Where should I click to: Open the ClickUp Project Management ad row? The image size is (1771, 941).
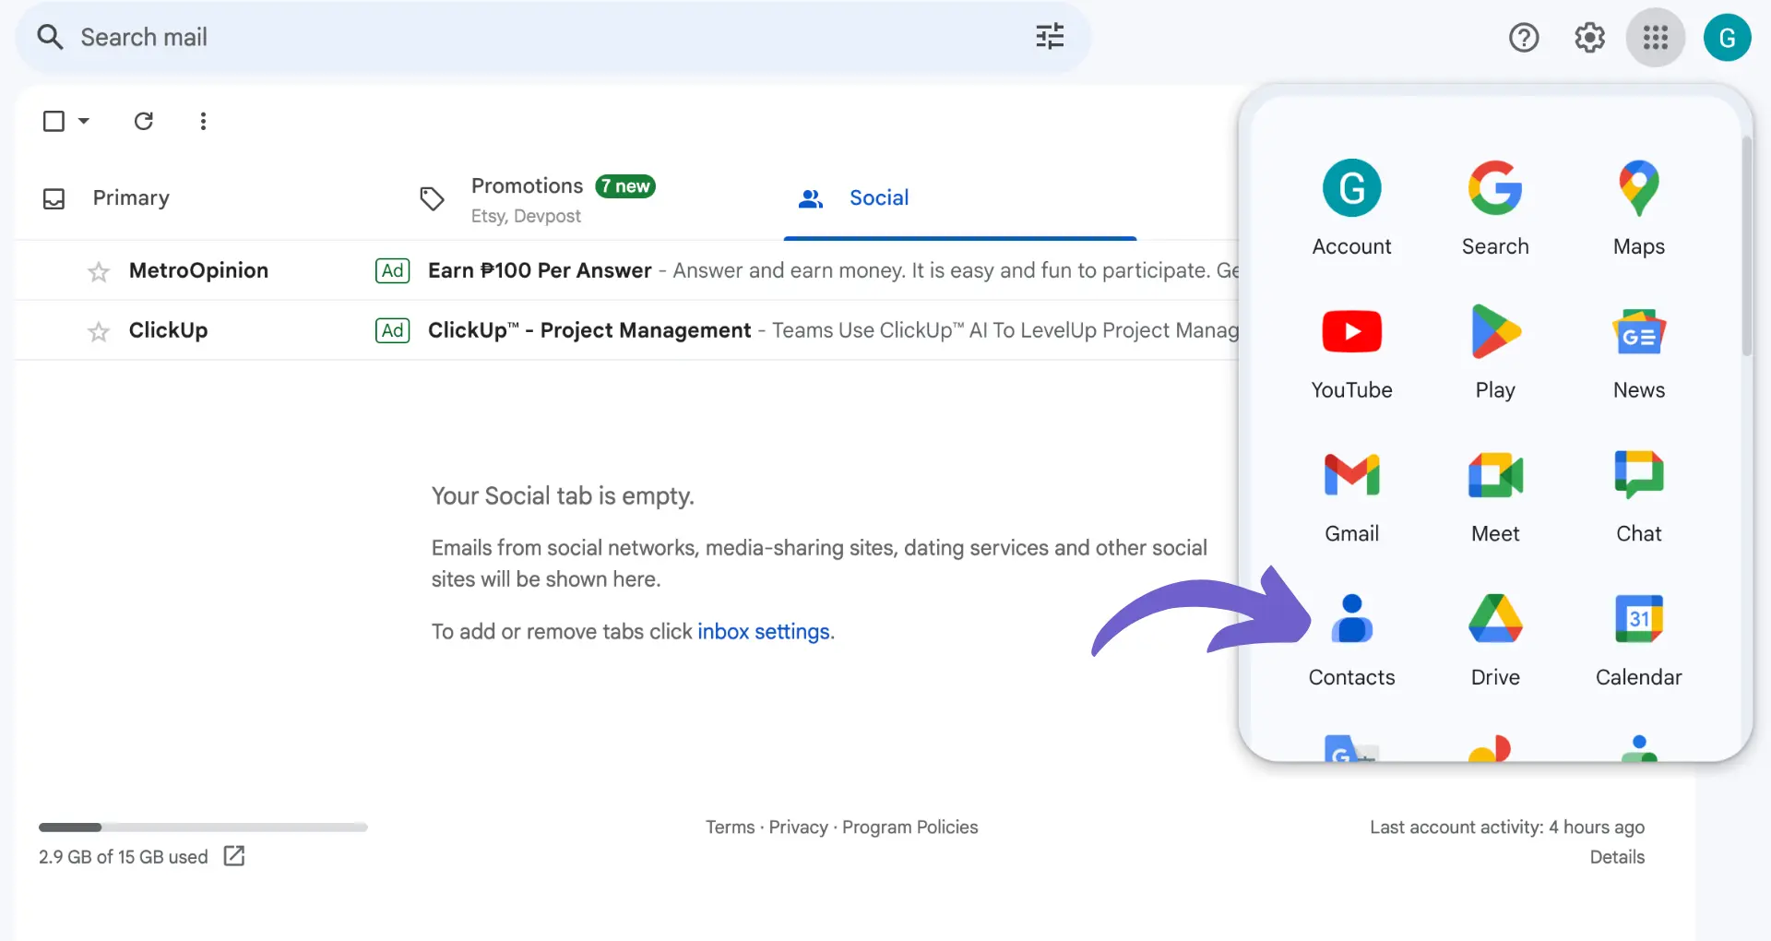(x=627, y=330)
